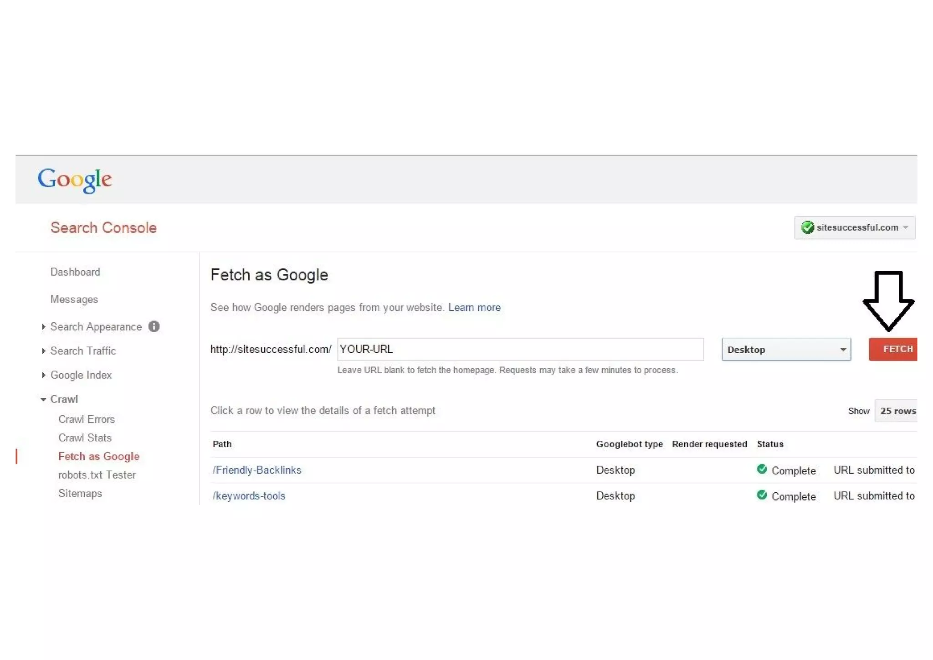Click the green Complete icon for Friendly-Backlinks
933x660 pixels.
point(762,469)
